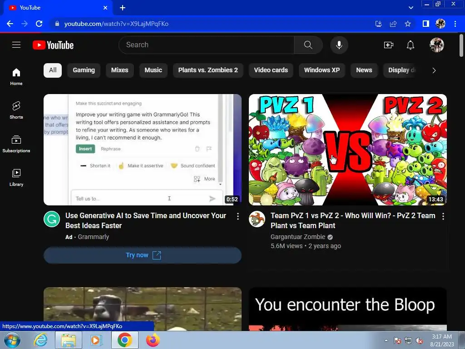
Task: Open Windows Media Player from taskbar
Action: (x=96, y=340)
